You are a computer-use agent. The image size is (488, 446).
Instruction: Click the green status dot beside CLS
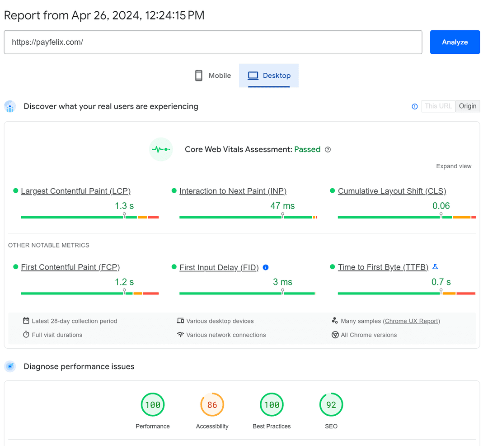point(333,190)
